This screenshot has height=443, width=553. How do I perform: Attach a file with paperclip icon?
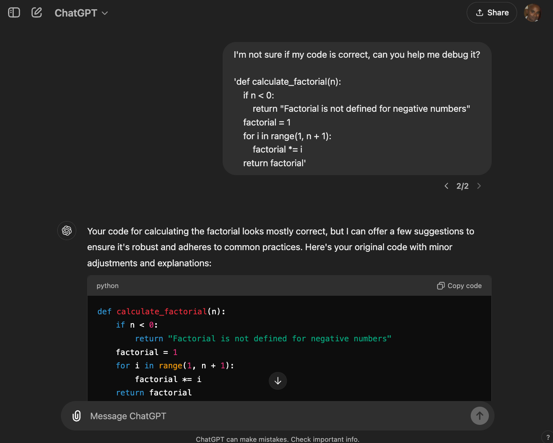pos(77,416)
